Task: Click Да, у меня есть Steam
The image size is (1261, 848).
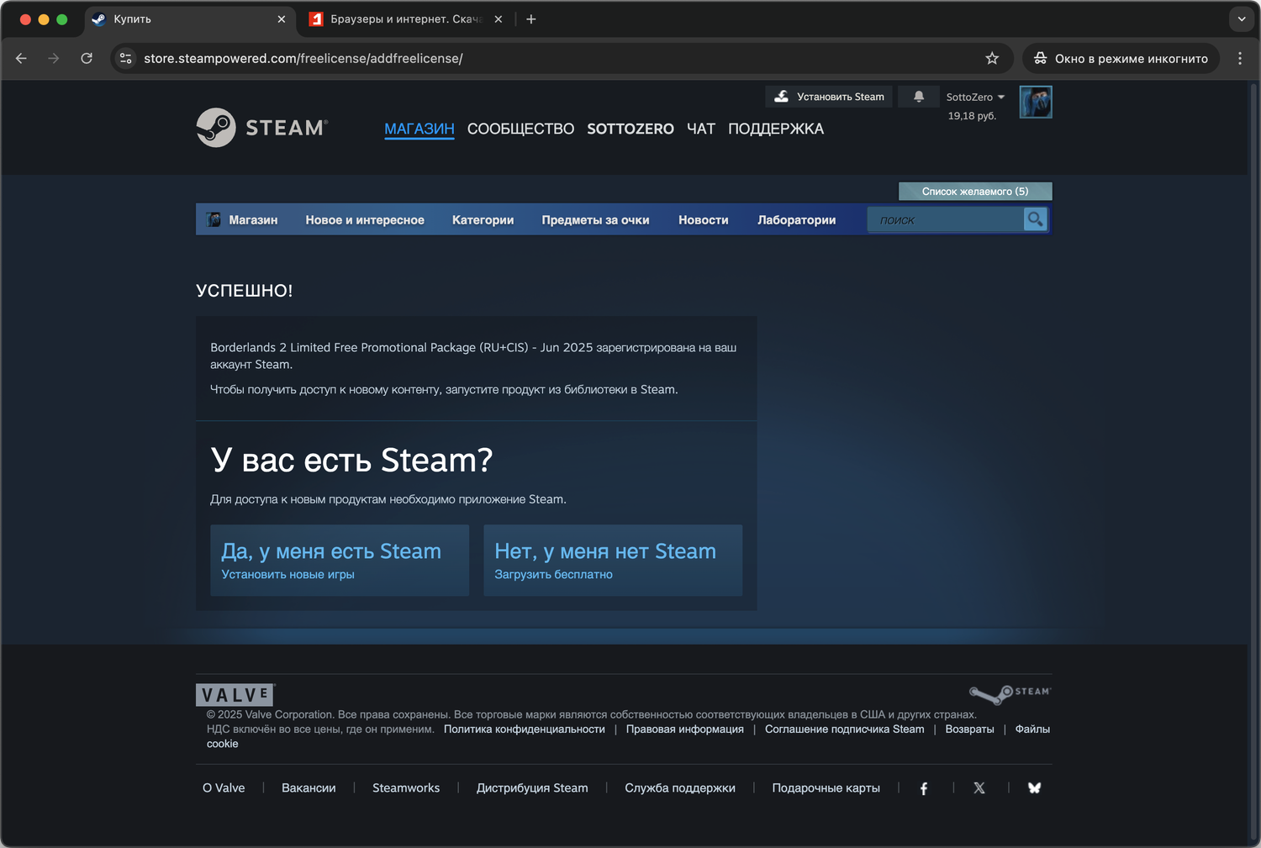Action: point(340,561)
